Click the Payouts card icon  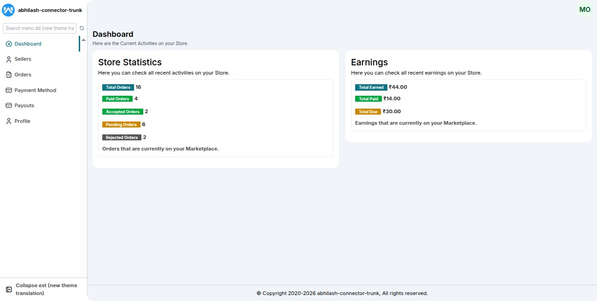point(9,105)
